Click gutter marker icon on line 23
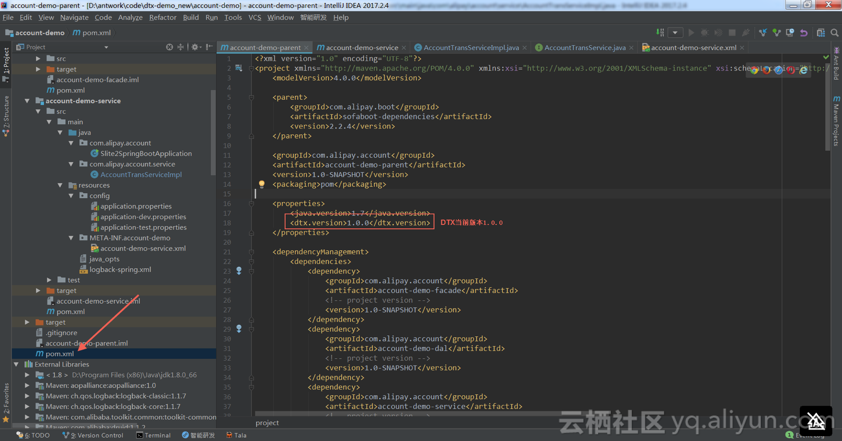The image size is (842, 441). [x=239, y=271]
